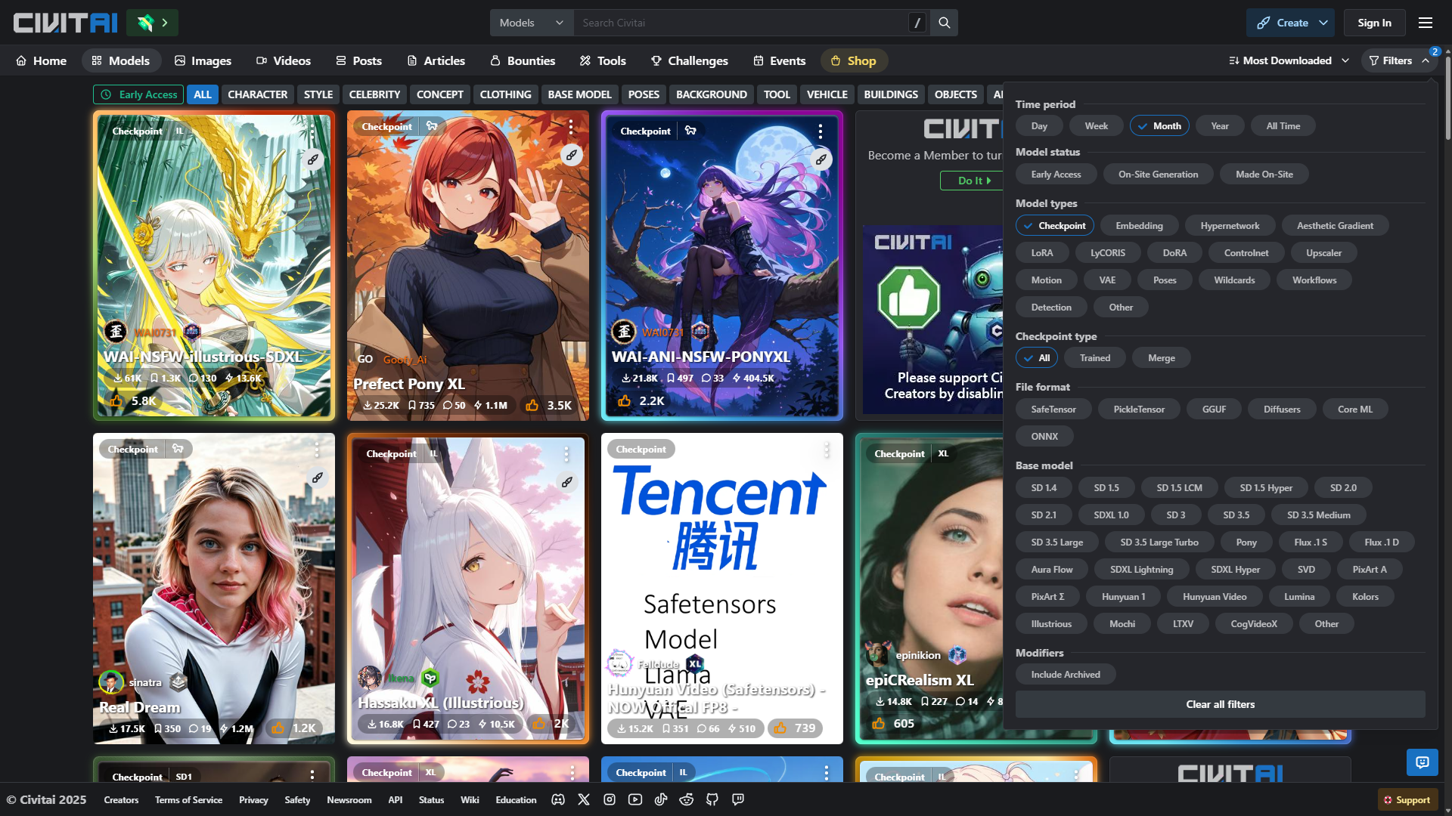Open the chat feedback icon button
This screenshot has width=1452, height=816.
click(x=1422, y=762)
